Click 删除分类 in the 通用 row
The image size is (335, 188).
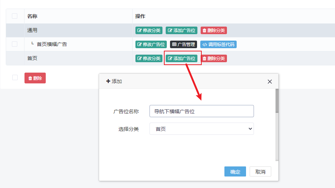point(214,30)
